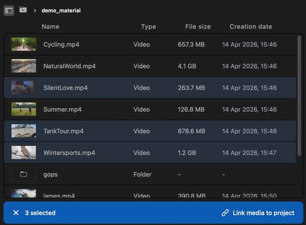This screenshot has height=225, width=306.
Task: Sort by Type column header
Action: (149, 27)
